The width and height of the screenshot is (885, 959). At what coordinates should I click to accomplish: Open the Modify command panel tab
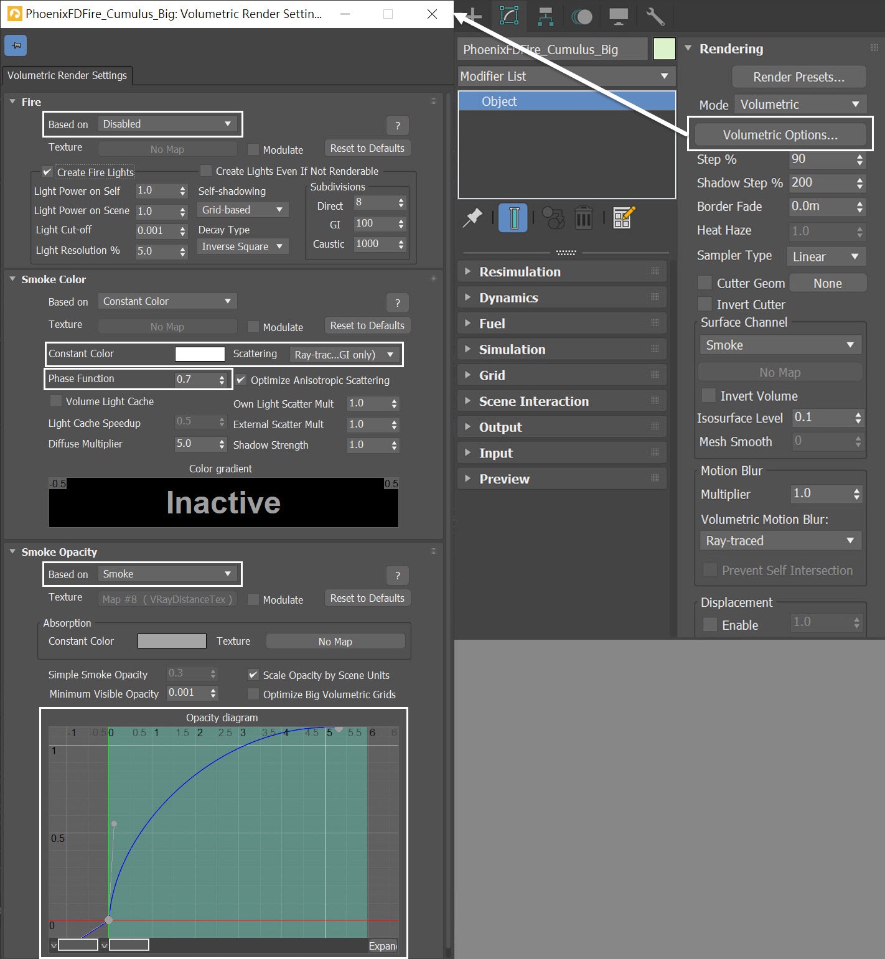tap(509, 16)
